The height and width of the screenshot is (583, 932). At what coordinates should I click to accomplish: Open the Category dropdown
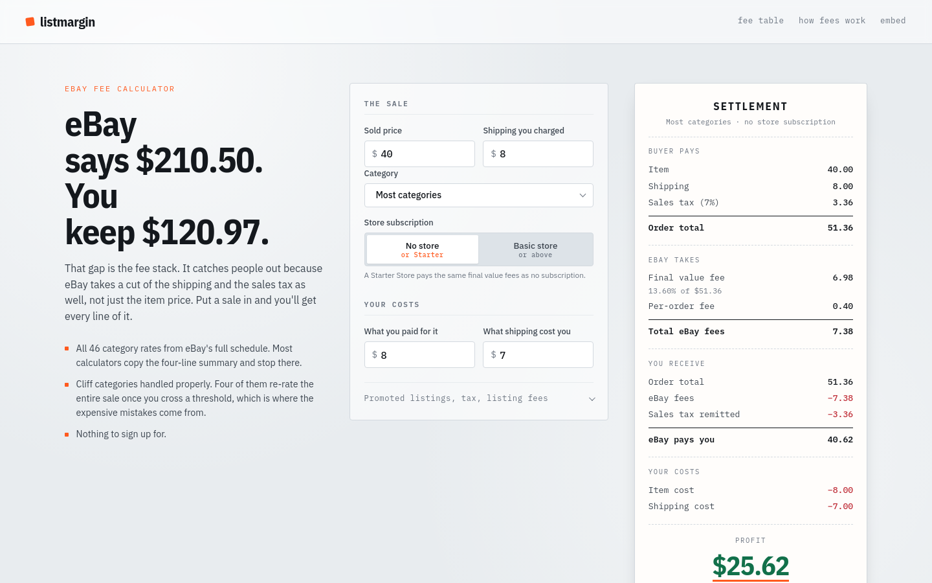479,195
